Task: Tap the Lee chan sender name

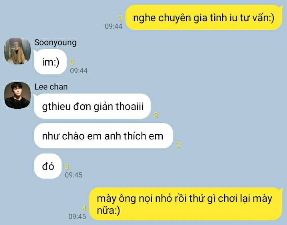Action: click(x=51, y=87)
